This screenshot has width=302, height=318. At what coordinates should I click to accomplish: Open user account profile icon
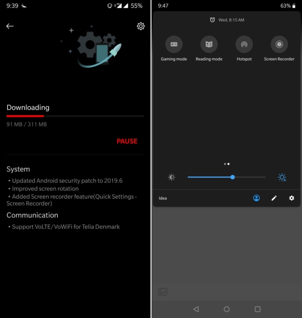(x=256, y=198)
